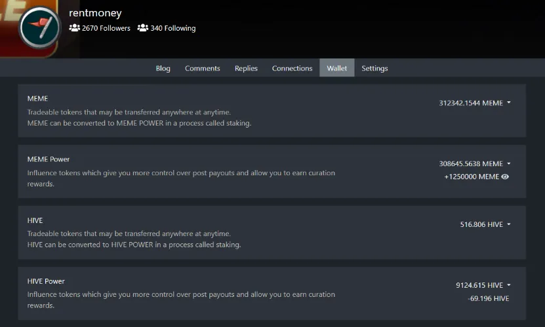The height and width of the screenshot is (327, 545).
Task: Click the followers people icon
Action: (74, 27)
